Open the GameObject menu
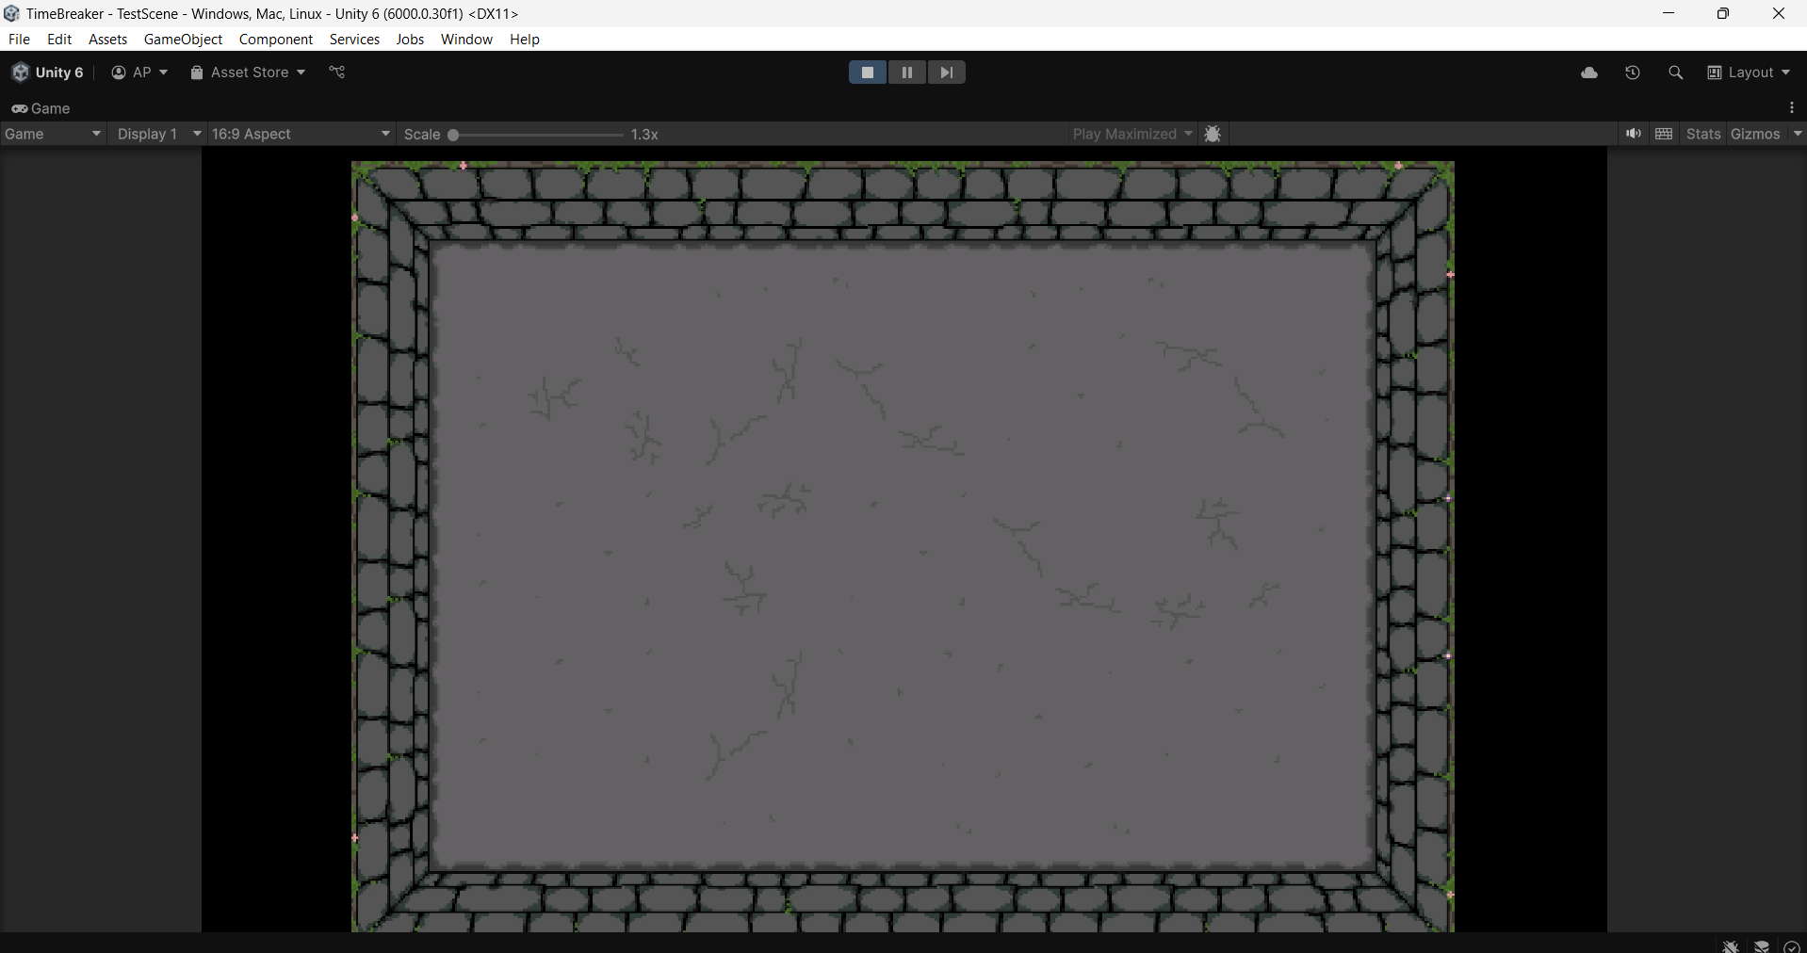 (x=183, y=39)
